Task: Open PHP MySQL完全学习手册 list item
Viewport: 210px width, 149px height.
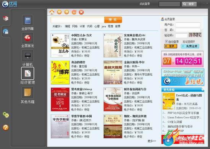Action: tap(183, 113)
